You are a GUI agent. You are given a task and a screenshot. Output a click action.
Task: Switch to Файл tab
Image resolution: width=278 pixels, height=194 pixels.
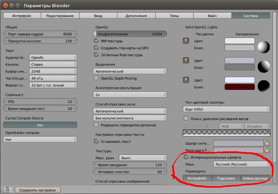[x=212, y=15]
